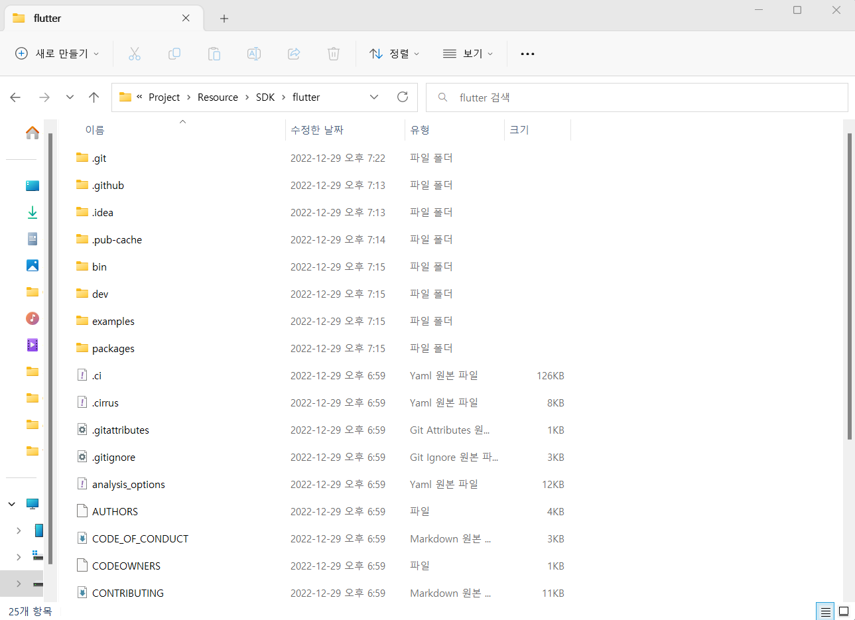Click into the flutter 검색 search box

pos(637,97)
